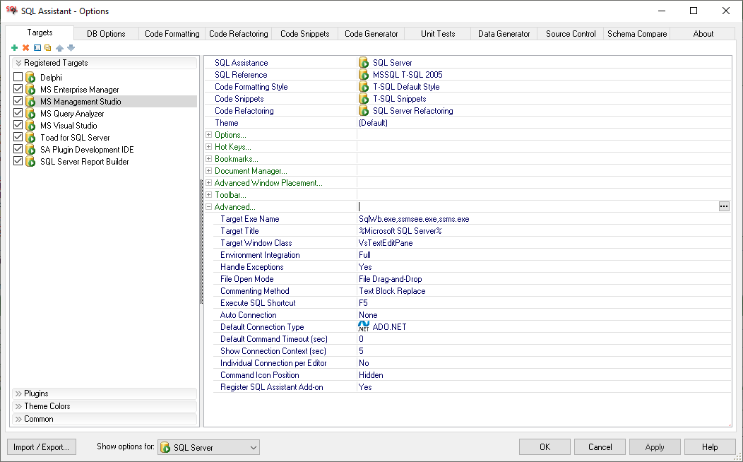This screenshot has width=743, height=462.
Task: Open the About tab
Action: [x=703, y=34]
